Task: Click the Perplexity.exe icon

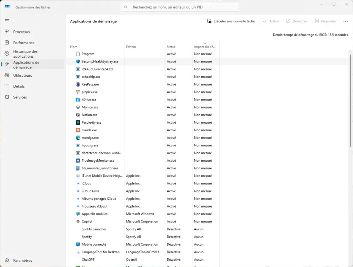Action: (78, 123)
